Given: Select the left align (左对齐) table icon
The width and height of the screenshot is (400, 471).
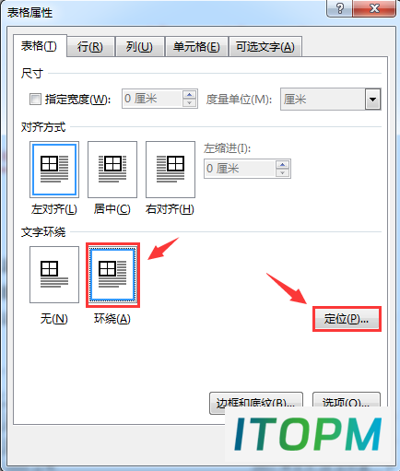Looking at the screenshot, I should 54,170.
